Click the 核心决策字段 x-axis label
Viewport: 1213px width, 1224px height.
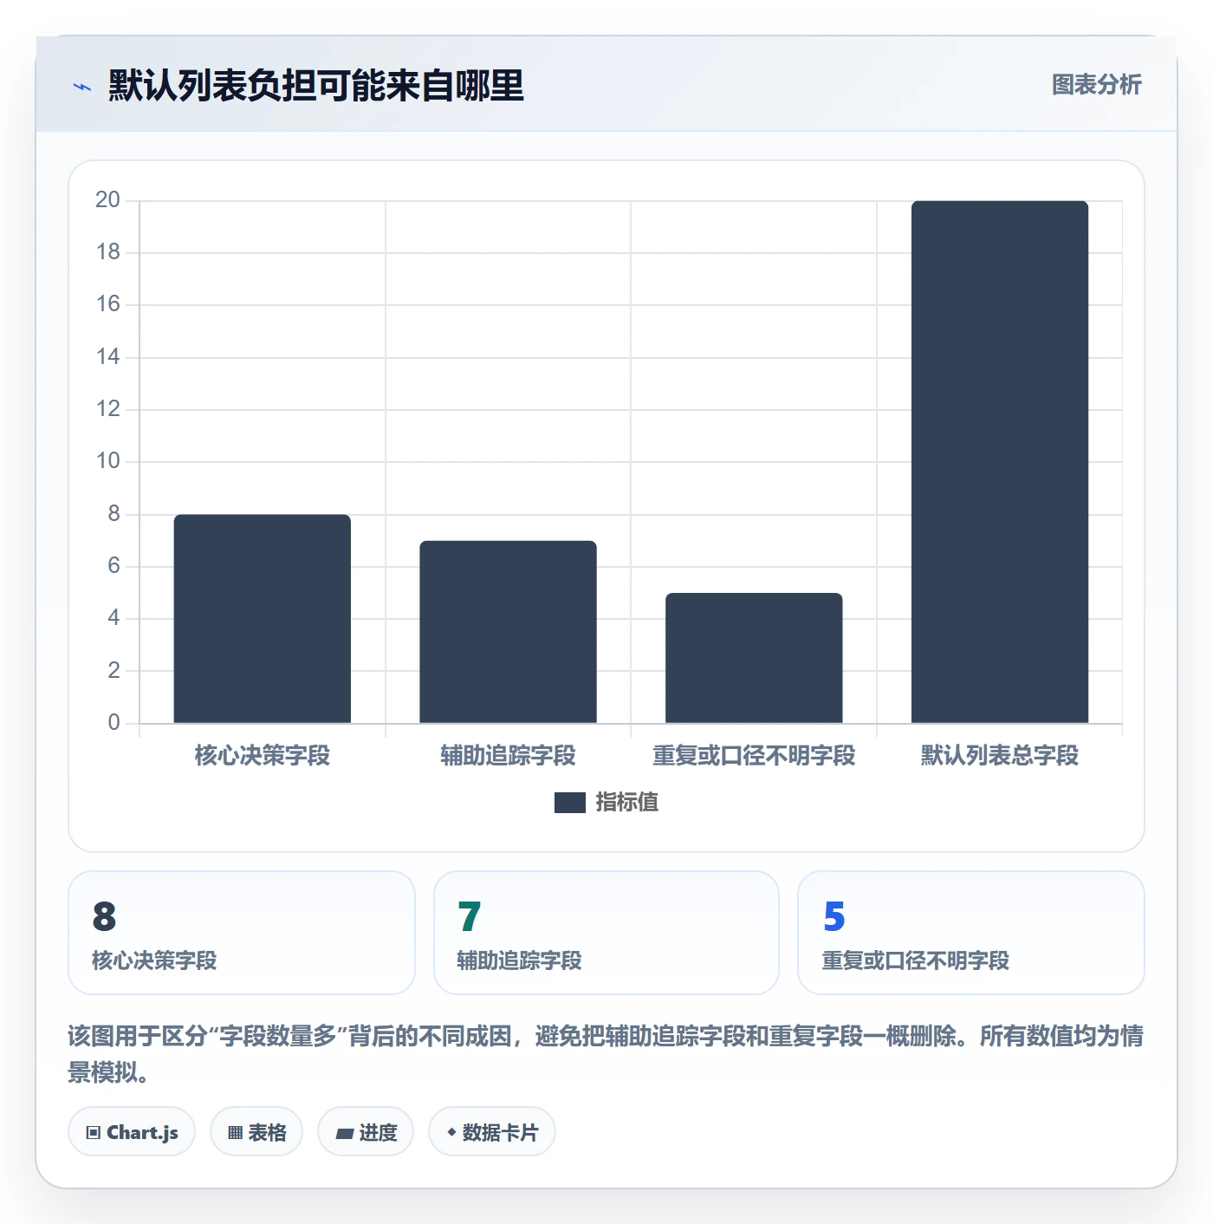pyautogui.click(x=263, y=756)
